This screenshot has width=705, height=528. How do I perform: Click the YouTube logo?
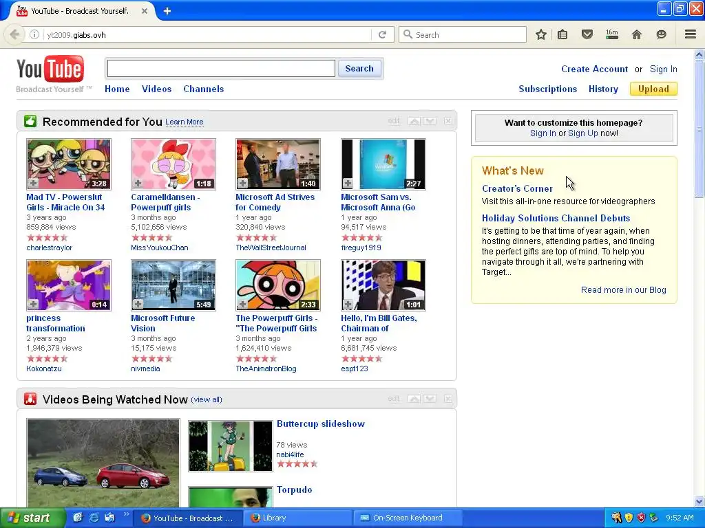coord(50,69)
